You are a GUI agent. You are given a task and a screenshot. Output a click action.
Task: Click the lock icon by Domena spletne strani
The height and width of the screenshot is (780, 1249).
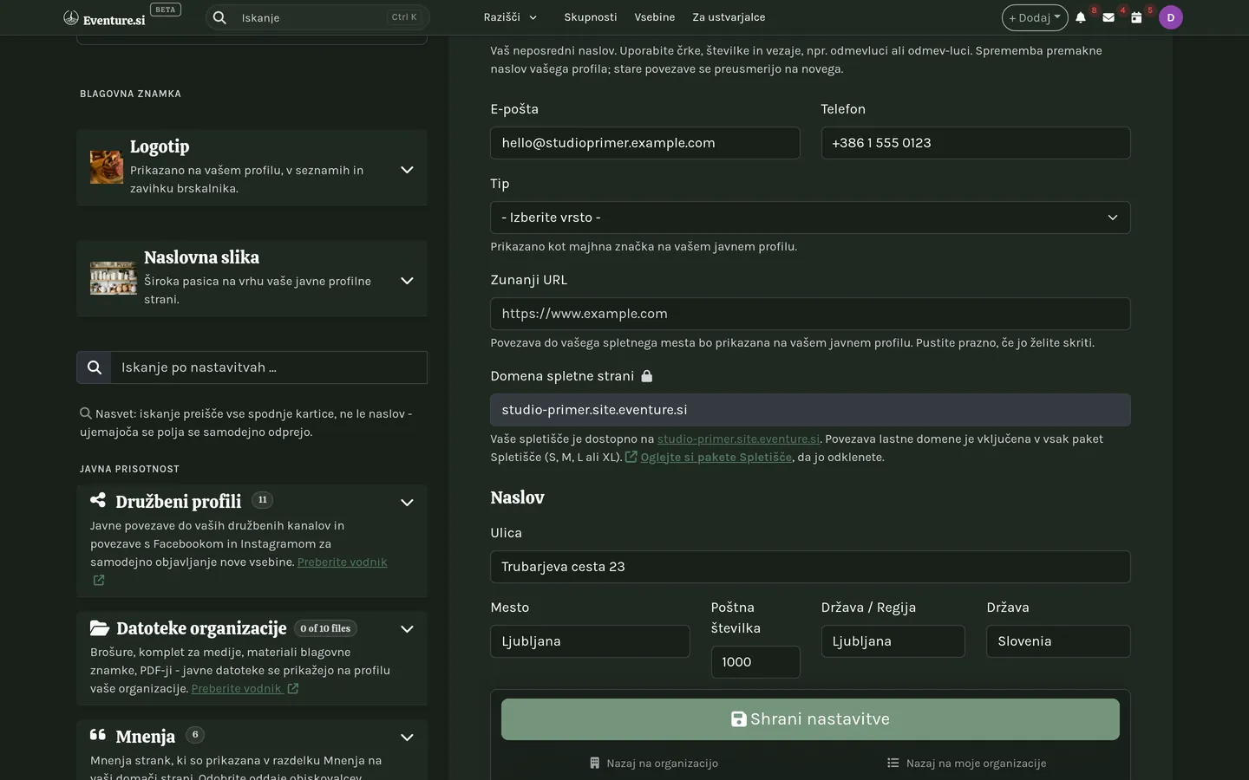click(646, 376)
